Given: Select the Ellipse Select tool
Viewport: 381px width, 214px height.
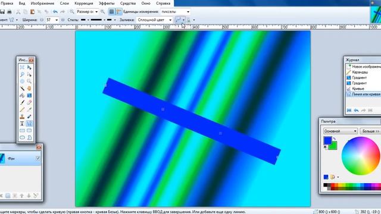Looking at the screenshot, I should (22, 81).
